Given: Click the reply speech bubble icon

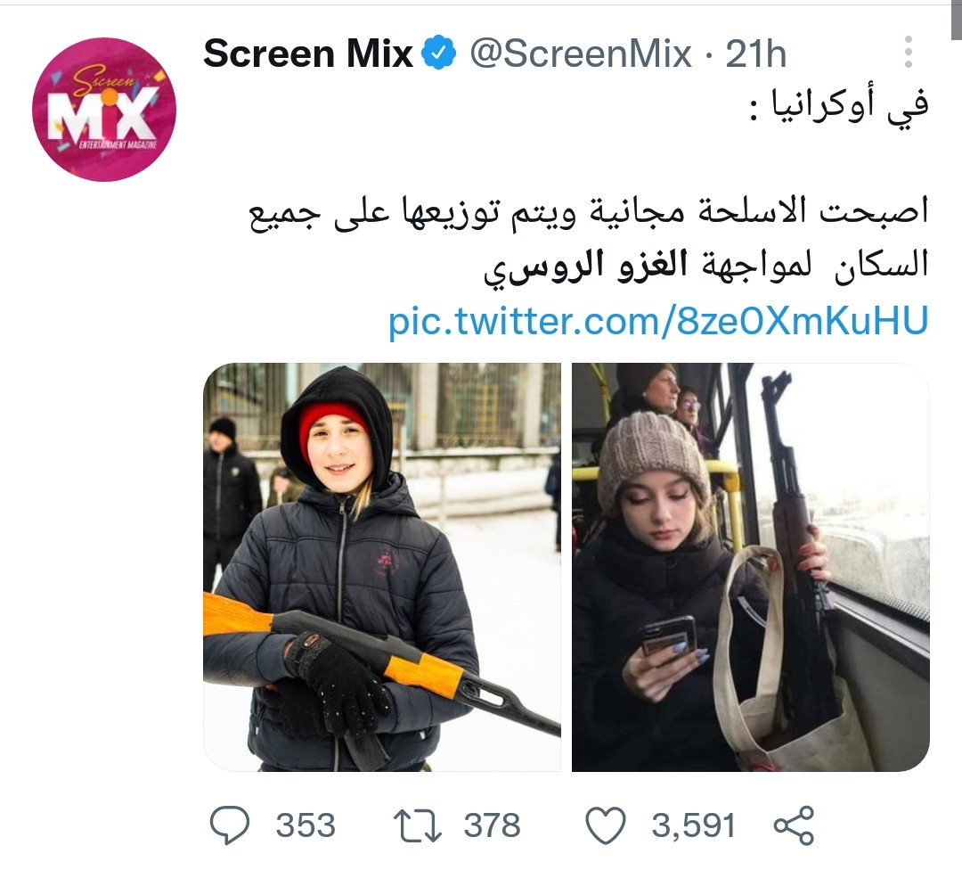Looking at the screenshot, I should (230, 825).
